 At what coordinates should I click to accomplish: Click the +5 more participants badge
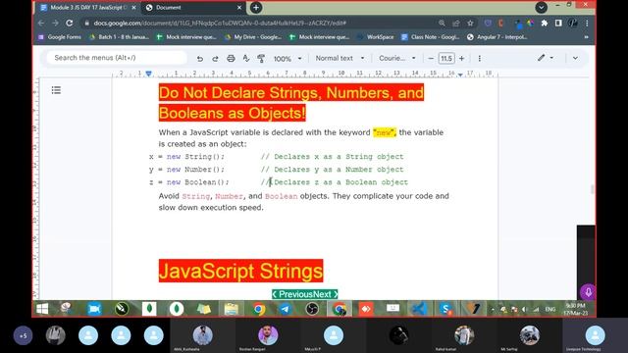23,335
